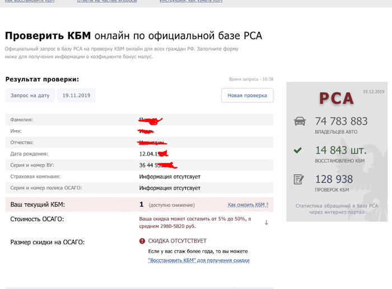This screenshot has width=392, height=289.
Task: Click the 19.11.2019 request date field
Action: [x=76, y=96]
